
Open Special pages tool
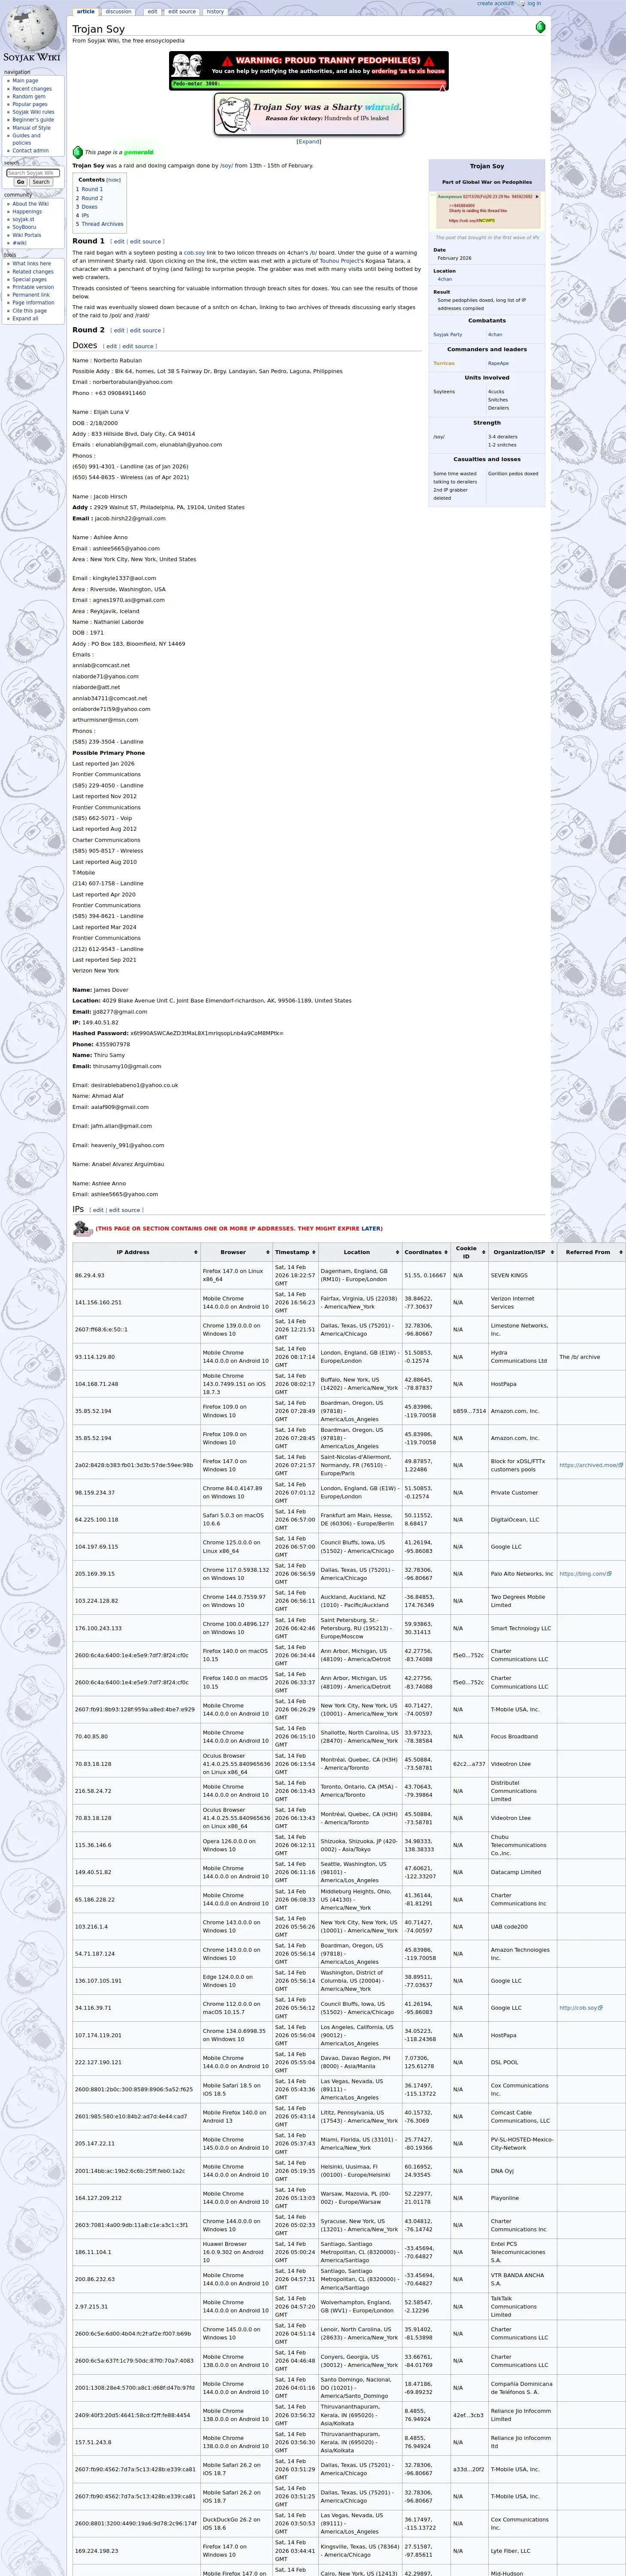coord(29,280)
